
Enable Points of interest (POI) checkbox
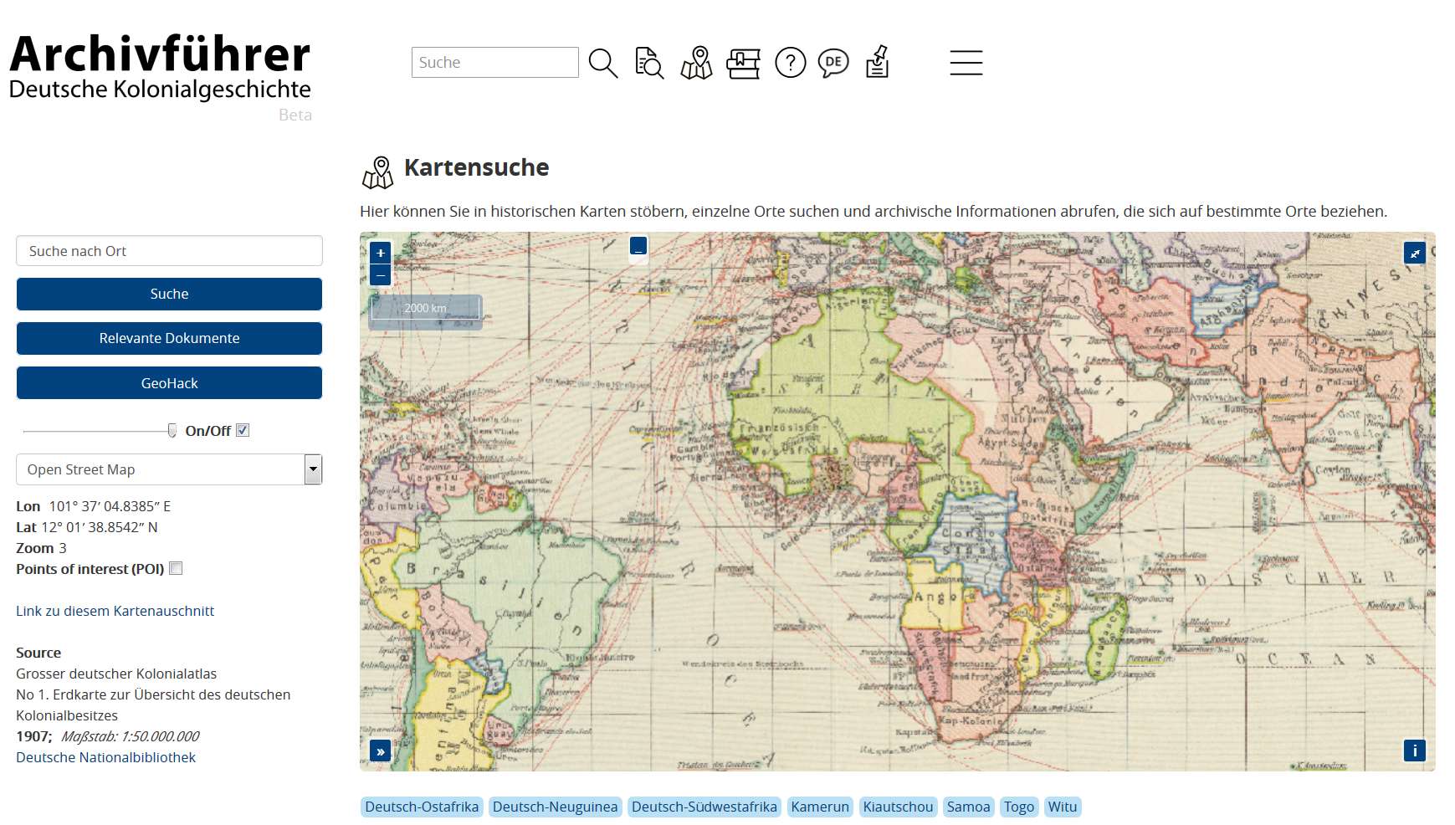point(176,568)
